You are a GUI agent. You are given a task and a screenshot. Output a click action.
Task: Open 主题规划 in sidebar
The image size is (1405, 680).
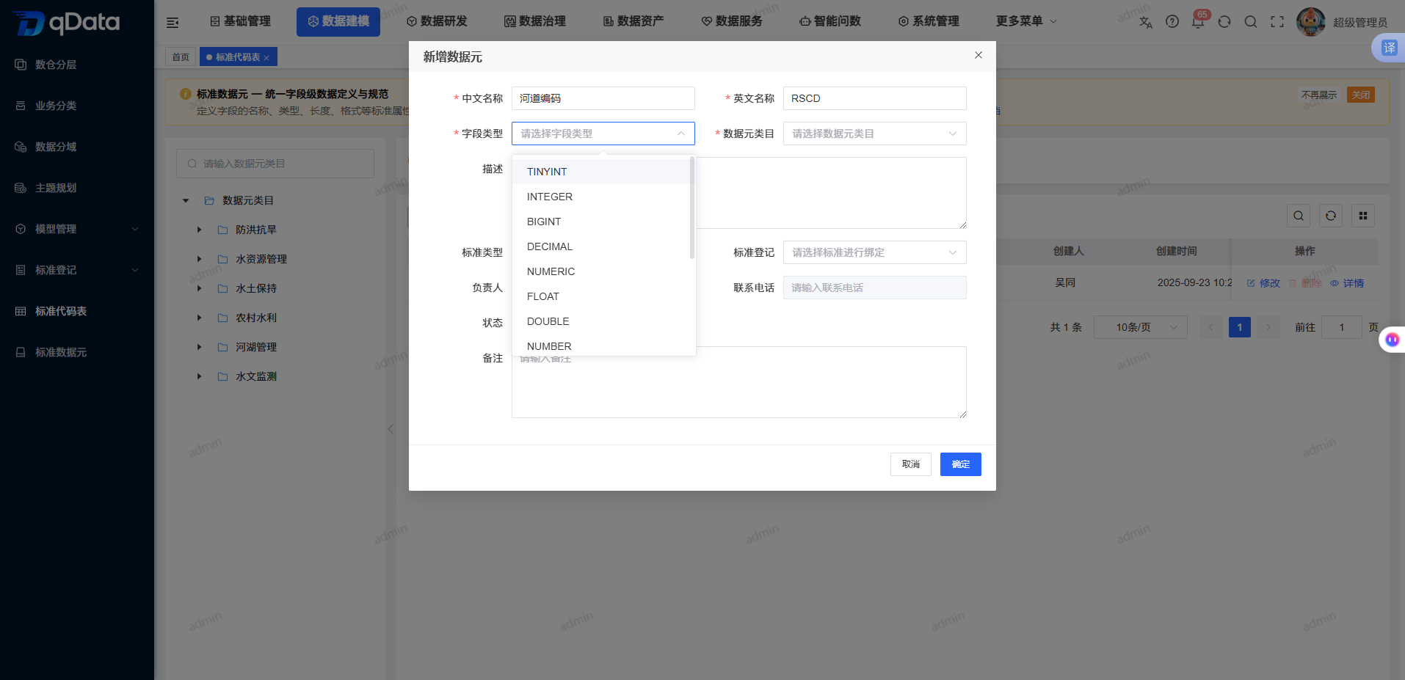[x=56, y=188]
